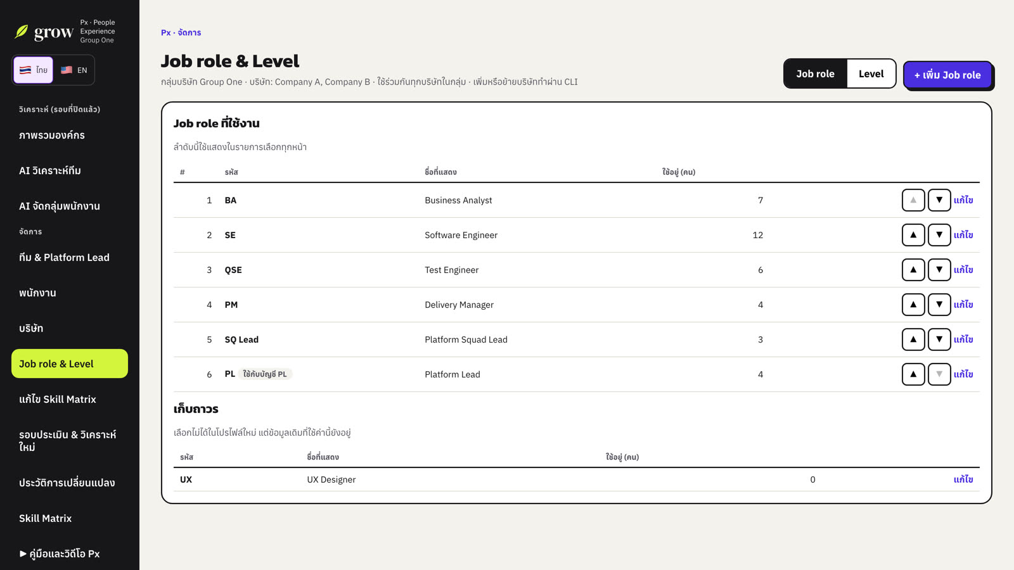This screenshot has width=1014, height=570.
Task: Select the Level tab
Action: [871, 73]
